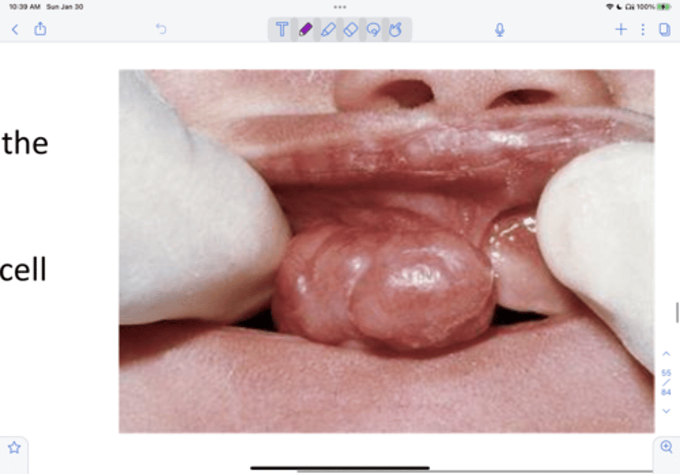Jump to the next page with the down chevron
This screenshot has width=680, height=474.
(666, 411)
